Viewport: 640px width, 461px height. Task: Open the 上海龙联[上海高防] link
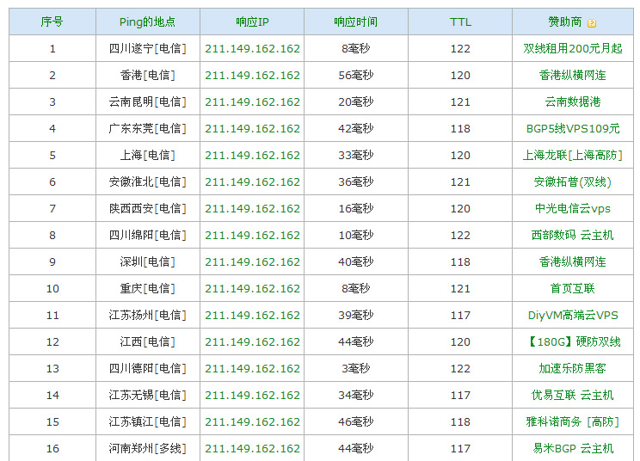tap(572, 156)
